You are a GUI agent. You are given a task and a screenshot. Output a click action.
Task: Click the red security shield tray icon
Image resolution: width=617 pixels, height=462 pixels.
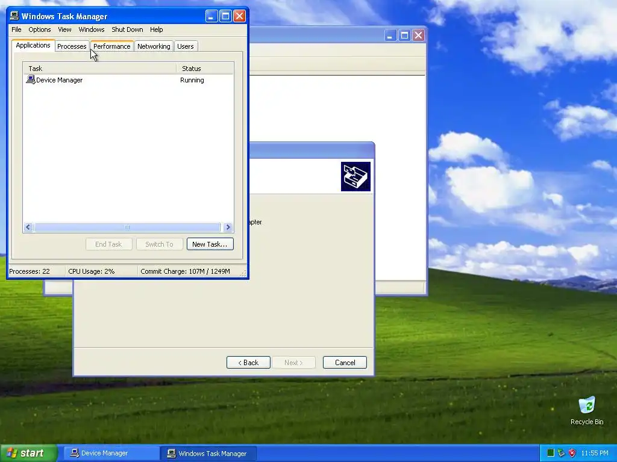tap(572, 453)
